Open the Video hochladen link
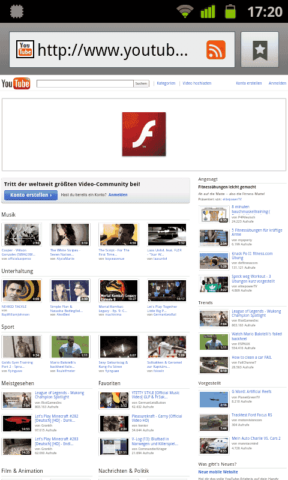This screenshot has width=288, height=480. [197, 83]
